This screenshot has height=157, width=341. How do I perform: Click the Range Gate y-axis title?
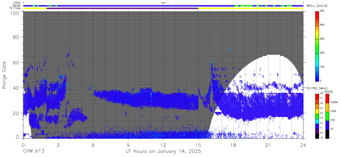click(x=4, y=75)
